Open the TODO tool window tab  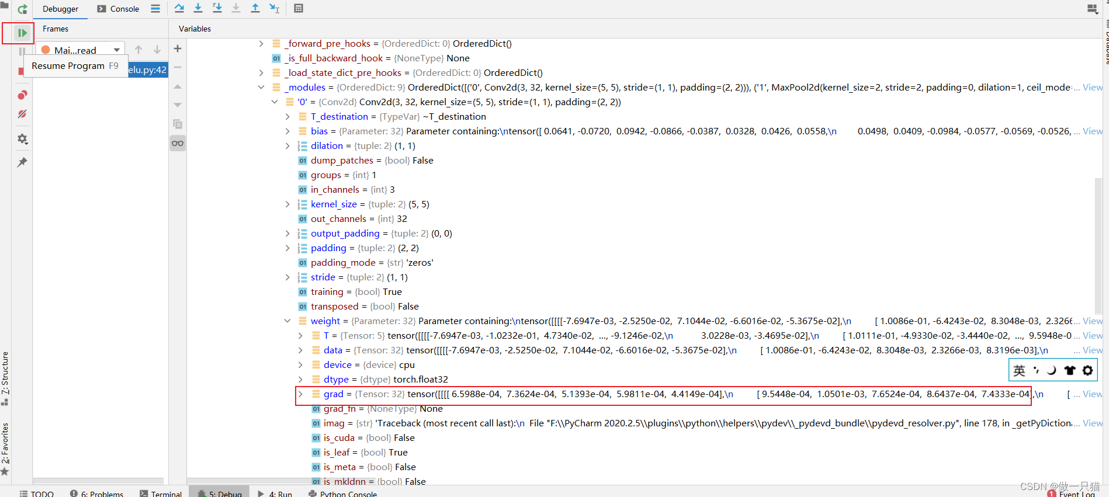(36, 493)
